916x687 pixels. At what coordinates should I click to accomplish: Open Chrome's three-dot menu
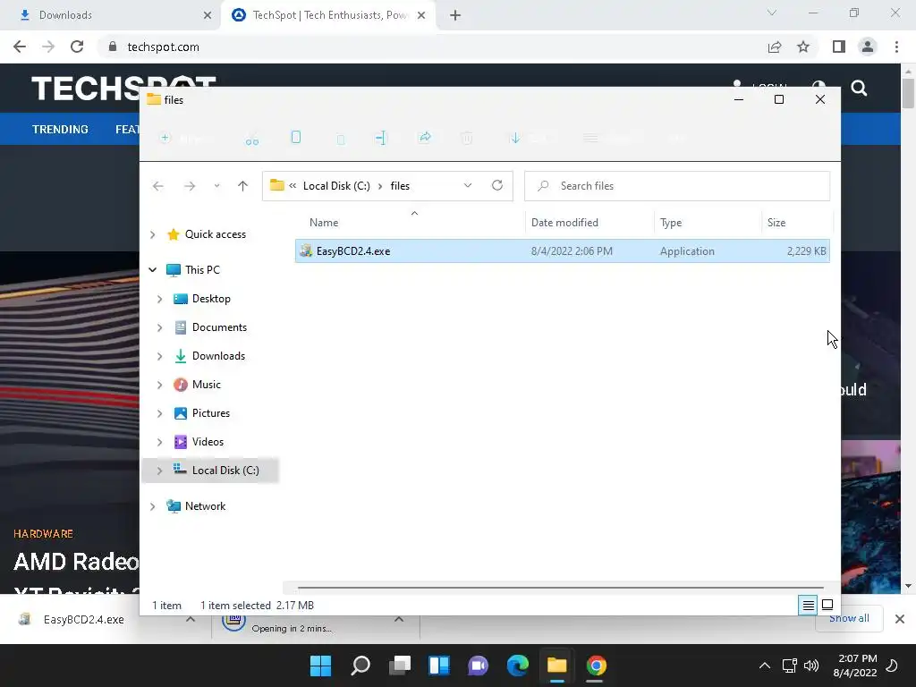[x=896, y=47]
